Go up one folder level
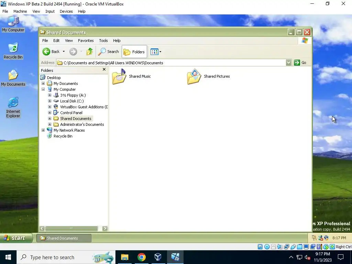 pos(90,52)
